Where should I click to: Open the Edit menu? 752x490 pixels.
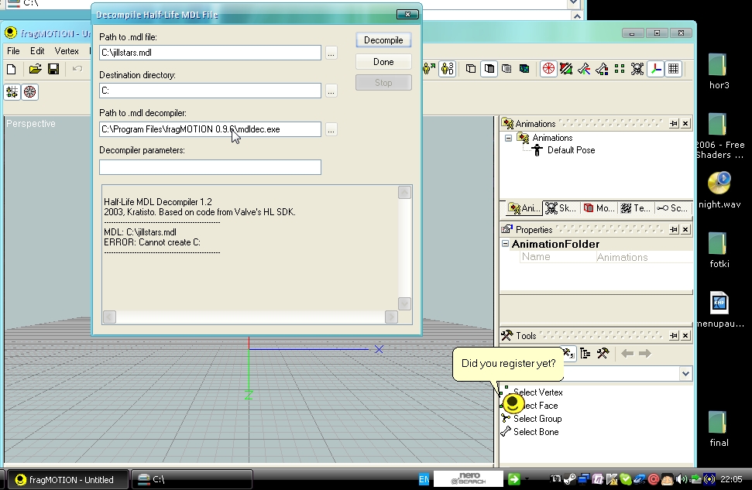[x=37, y=51]
